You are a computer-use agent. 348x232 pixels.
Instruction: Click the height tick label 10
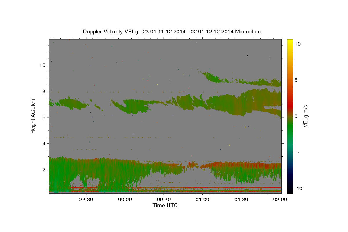[42, 65]
